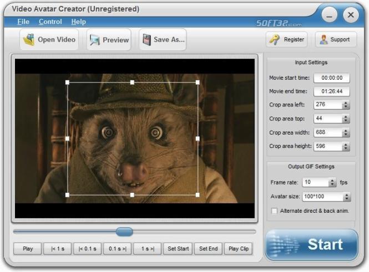
Task: Click the top-right crop handle
Action: coord(198,82)
